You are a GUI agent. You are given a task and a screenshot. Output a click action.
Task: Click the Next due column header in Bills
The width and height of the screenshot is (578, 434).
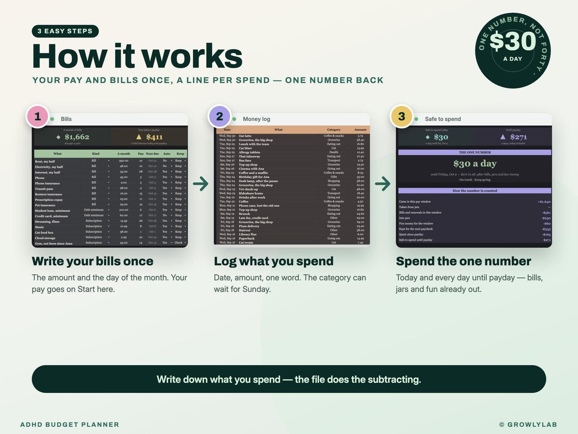pos(153,154)
